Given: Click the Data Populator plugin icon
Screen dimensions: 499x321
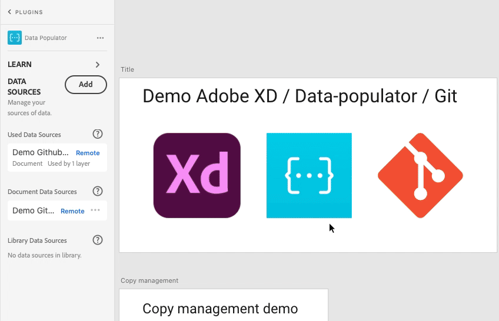Looking at the screenshot, I should tap(15, 38).
